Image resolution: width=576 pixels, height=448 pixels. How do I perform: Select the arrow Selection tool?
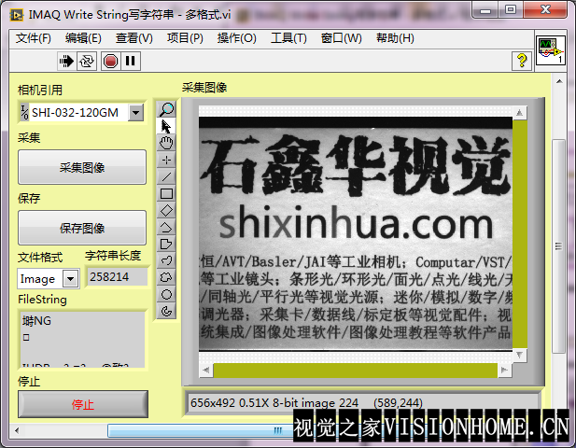tap(167, 126)
